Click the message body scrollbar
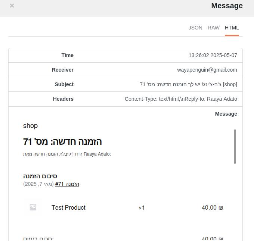 click(235, 147)
